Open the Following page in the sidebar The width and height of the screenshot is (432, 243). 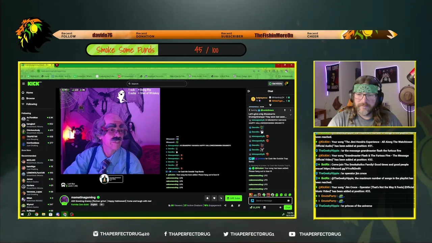30,104
